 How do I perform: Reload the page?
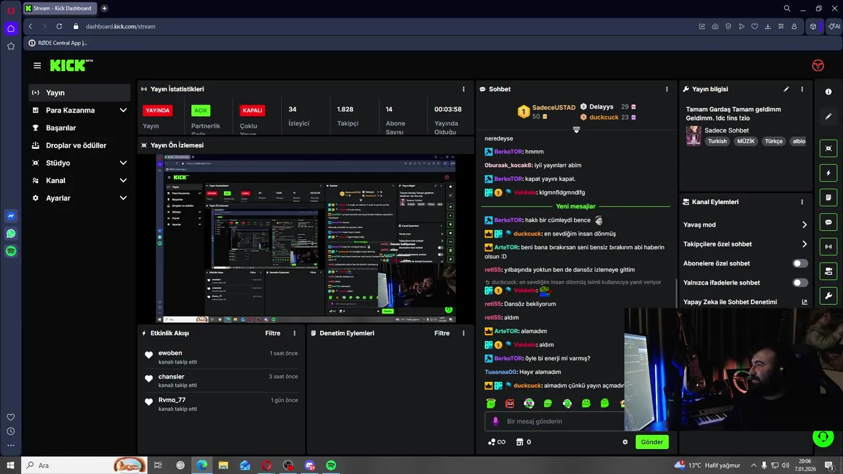(x=59, y=26)
